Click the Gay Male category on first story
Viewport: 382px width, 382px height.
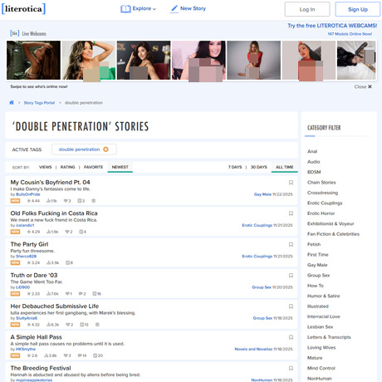coord(262,194)
